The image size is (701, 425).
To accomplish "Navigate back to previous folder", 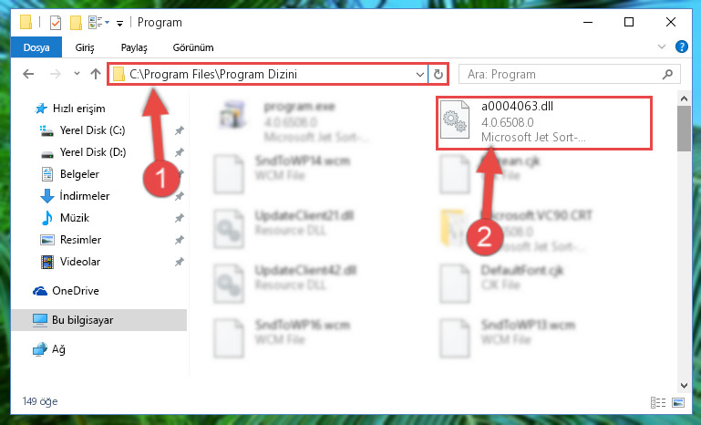I will tap(28, 74).
